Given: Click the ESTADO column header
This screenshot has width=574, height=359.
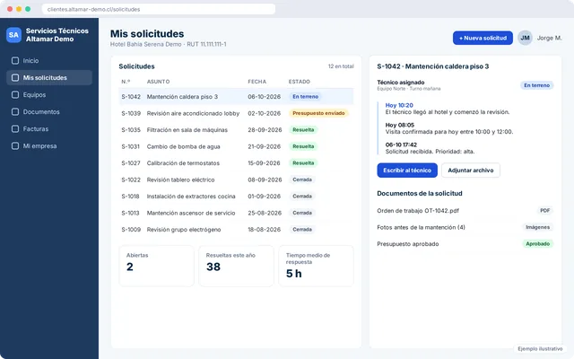Looking at the screenshot, I should coord(299,82).
